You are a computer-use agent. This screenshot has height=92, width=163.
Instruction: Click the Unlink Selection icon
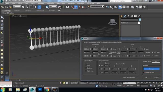pos(6,7)
